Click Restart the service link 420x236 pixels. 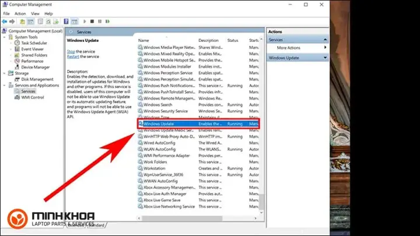point(73,57)
